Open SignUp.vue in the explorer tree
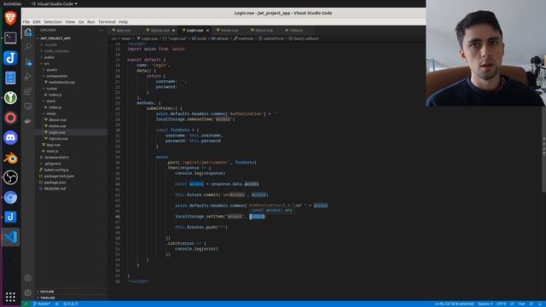The width and height of the screenshot is (546, 307). [58, 138]
